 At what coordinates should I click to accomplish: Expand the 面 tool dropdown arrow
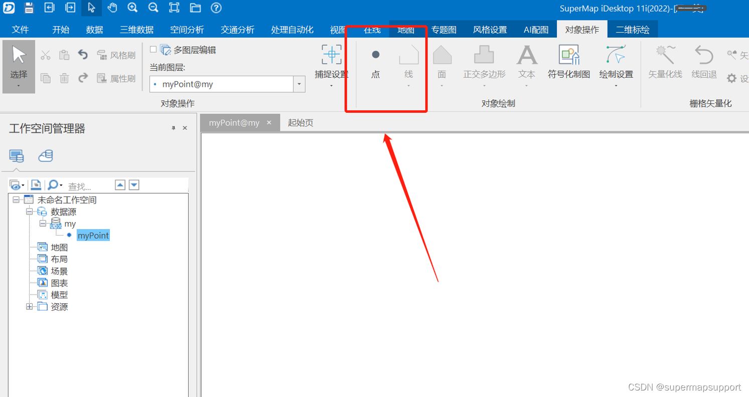(x=442, y=86)
